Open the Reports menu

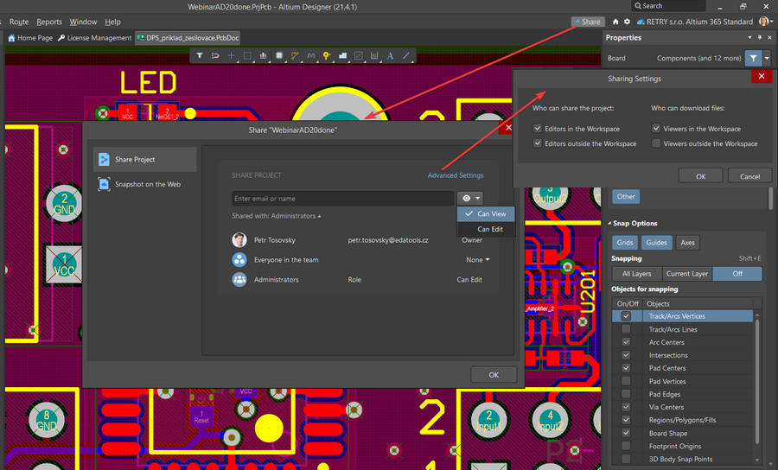[49, 22]
